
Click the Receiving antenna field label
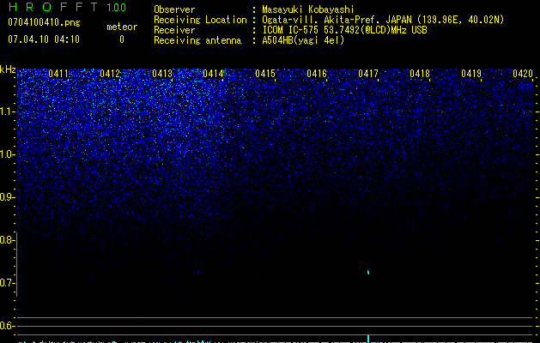pos(197,40)
